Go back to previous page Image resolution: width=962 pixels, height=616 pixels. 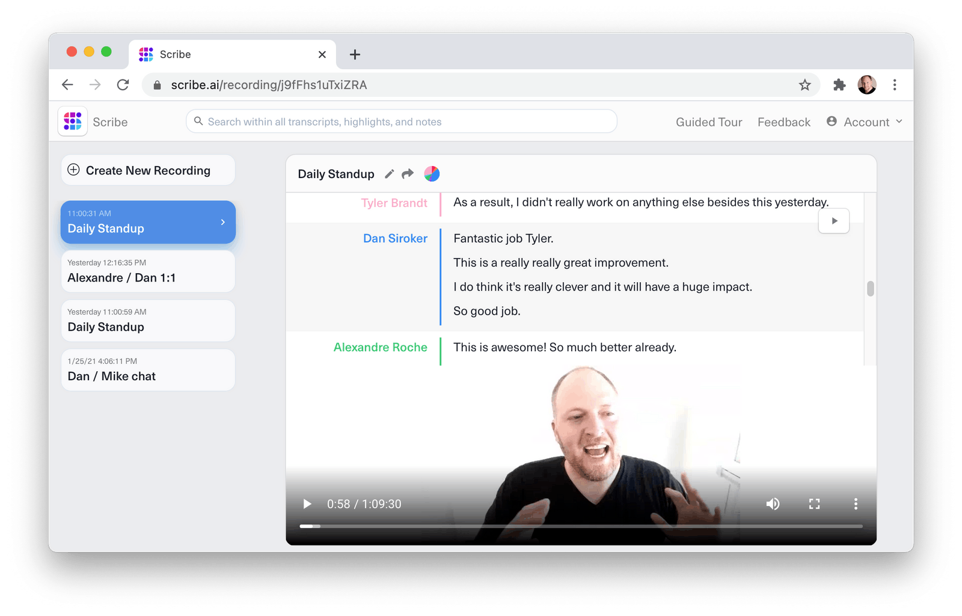coord(67,85)
